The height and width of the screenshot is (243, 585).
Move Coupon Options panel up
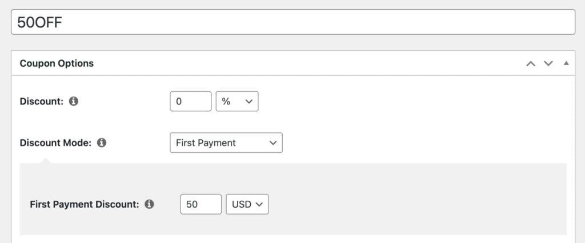531,63
